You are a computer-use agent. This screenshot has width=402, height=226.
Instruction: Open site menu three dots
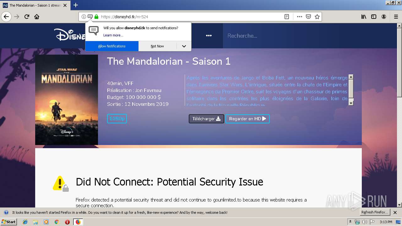click(209, 36)
